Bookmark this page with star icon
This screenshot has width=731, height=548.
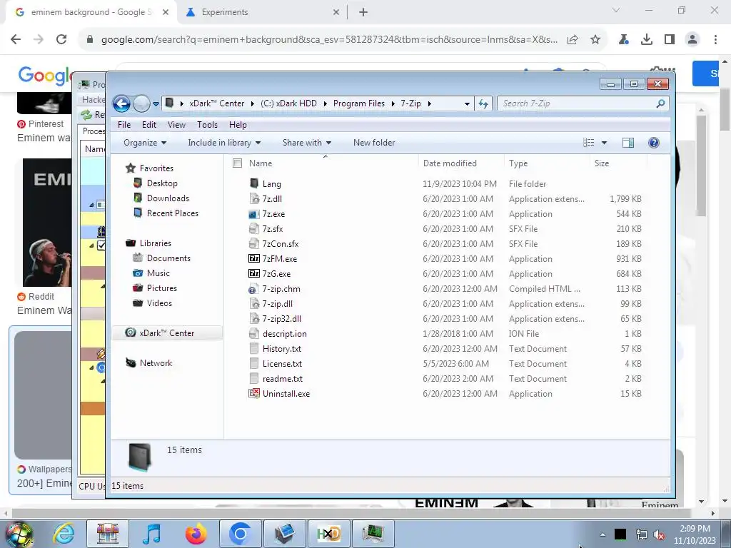point(595,40)
